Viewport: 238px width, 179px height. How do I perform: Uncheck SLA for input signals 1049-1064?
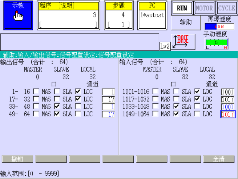click(x=176, y=114)
